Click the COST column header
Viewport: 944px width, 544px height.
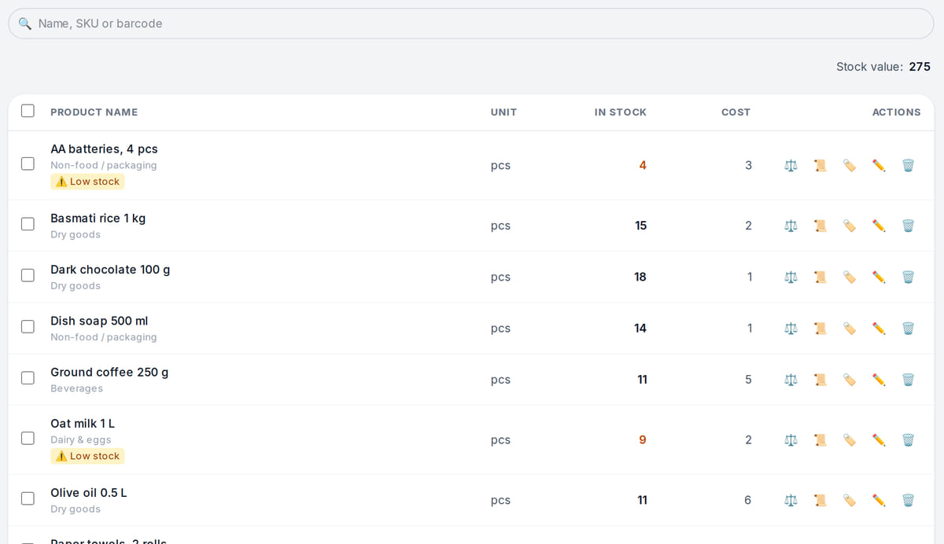(x=736, y=112)
